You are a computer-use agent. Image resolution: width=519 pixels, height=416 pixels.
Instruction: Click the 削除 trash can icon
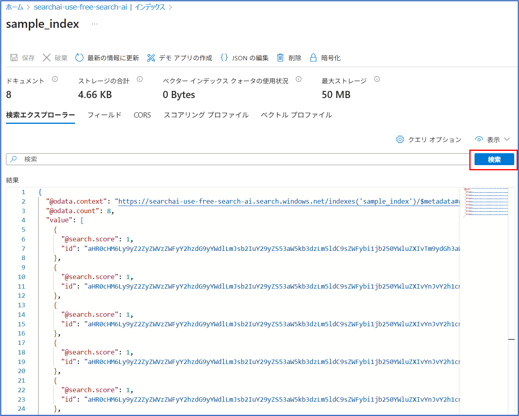point(280,58)
